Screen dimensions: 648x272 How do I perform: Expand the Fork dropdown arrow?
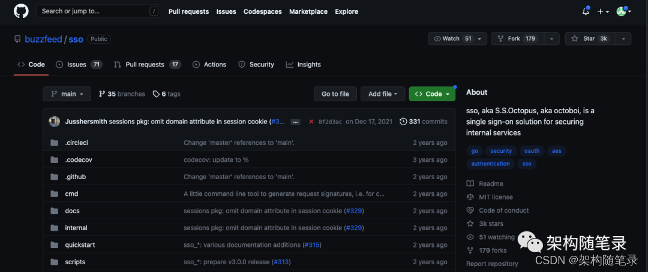pyautogui.click(x=552, y=39)
